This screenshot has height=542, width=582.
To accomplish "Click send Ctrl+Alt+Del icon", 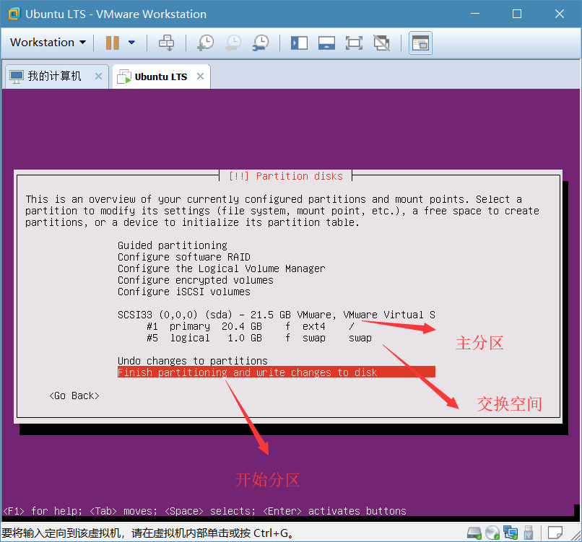I will click(167, 43).
